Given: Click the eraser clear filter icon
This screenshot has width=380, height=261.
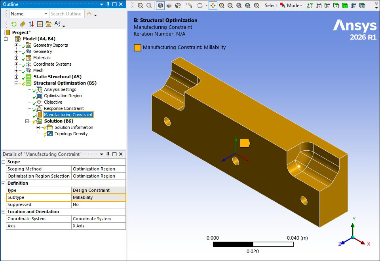Looking at the screenshot, I should 23,24.
